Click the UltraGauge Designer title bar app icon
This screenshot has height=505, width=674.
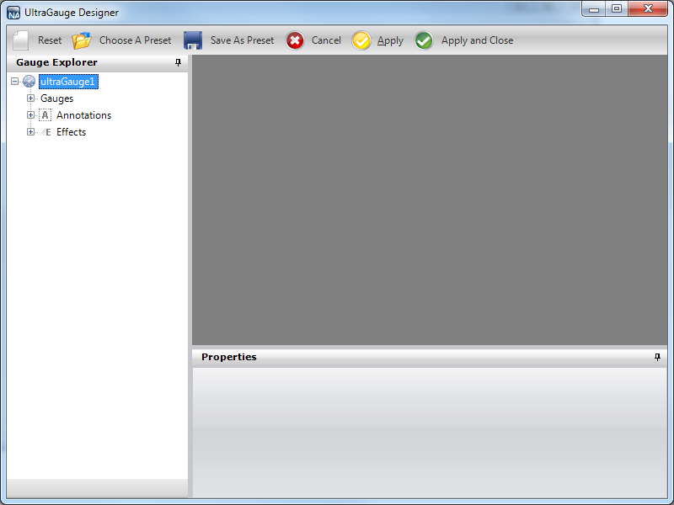[13, 13]
